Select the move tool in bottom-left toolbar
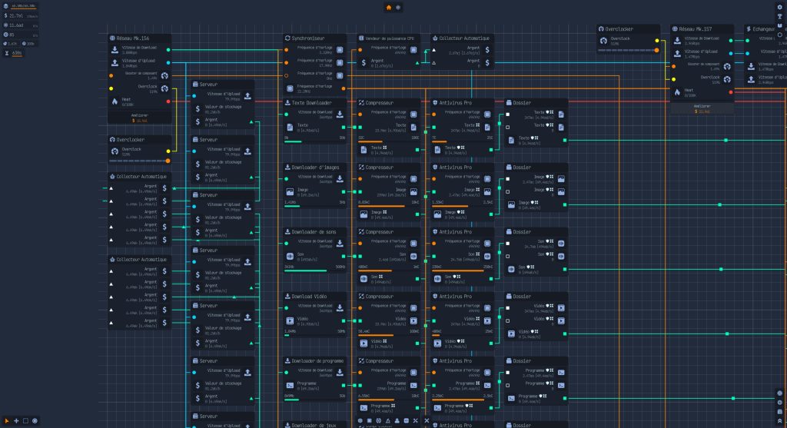The image size is (787, 428). (x=16, y=420)
